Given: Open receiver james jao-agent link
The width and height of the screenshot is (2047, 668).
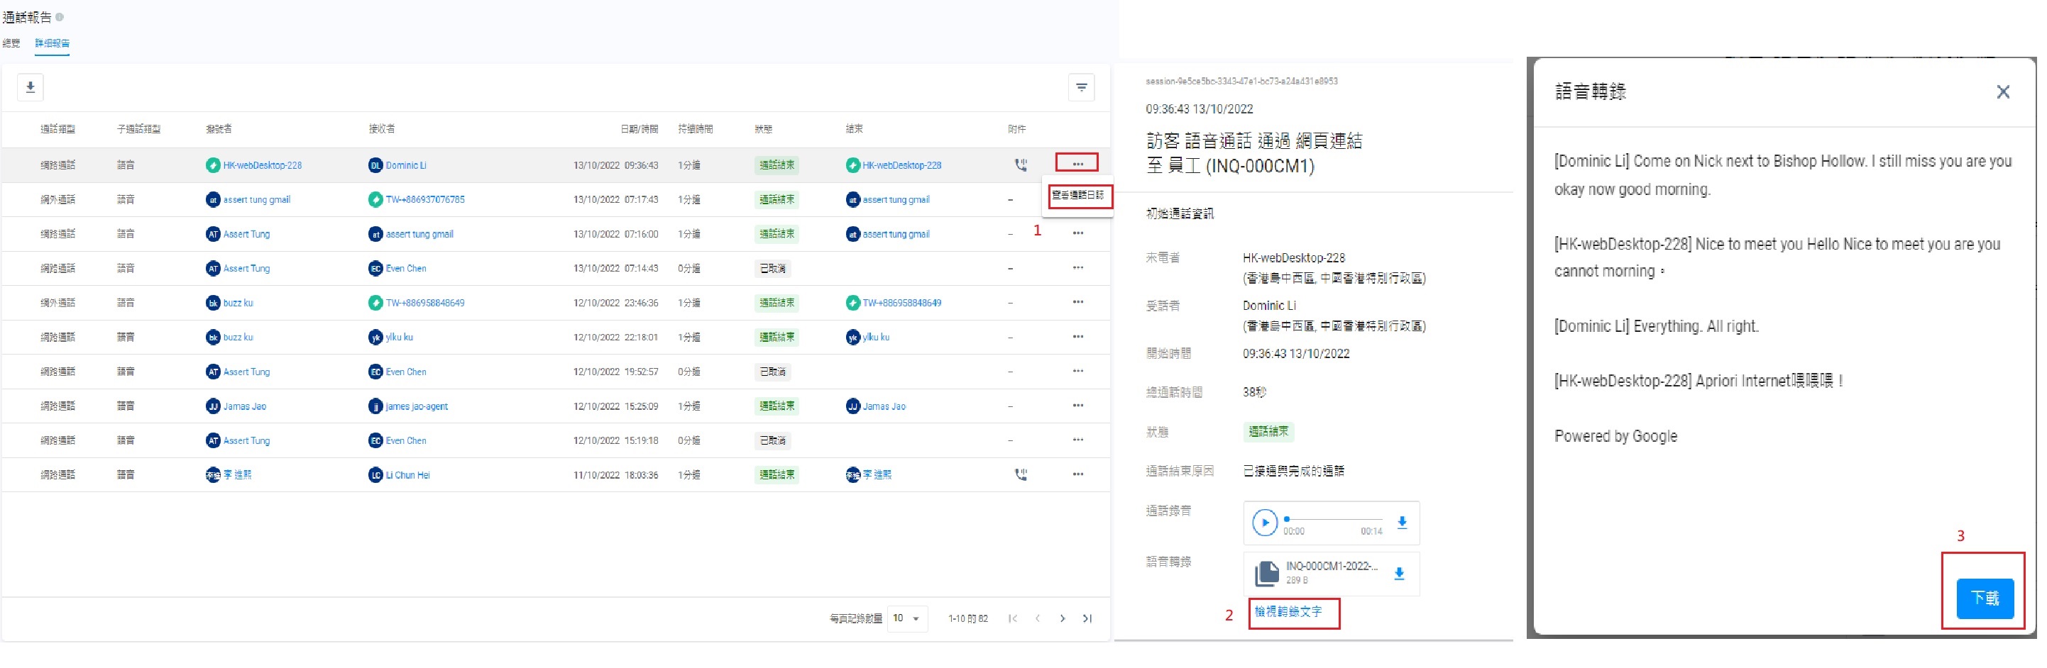Looking at the screenshot, I should pyautogui.click(x=417, y=406).
